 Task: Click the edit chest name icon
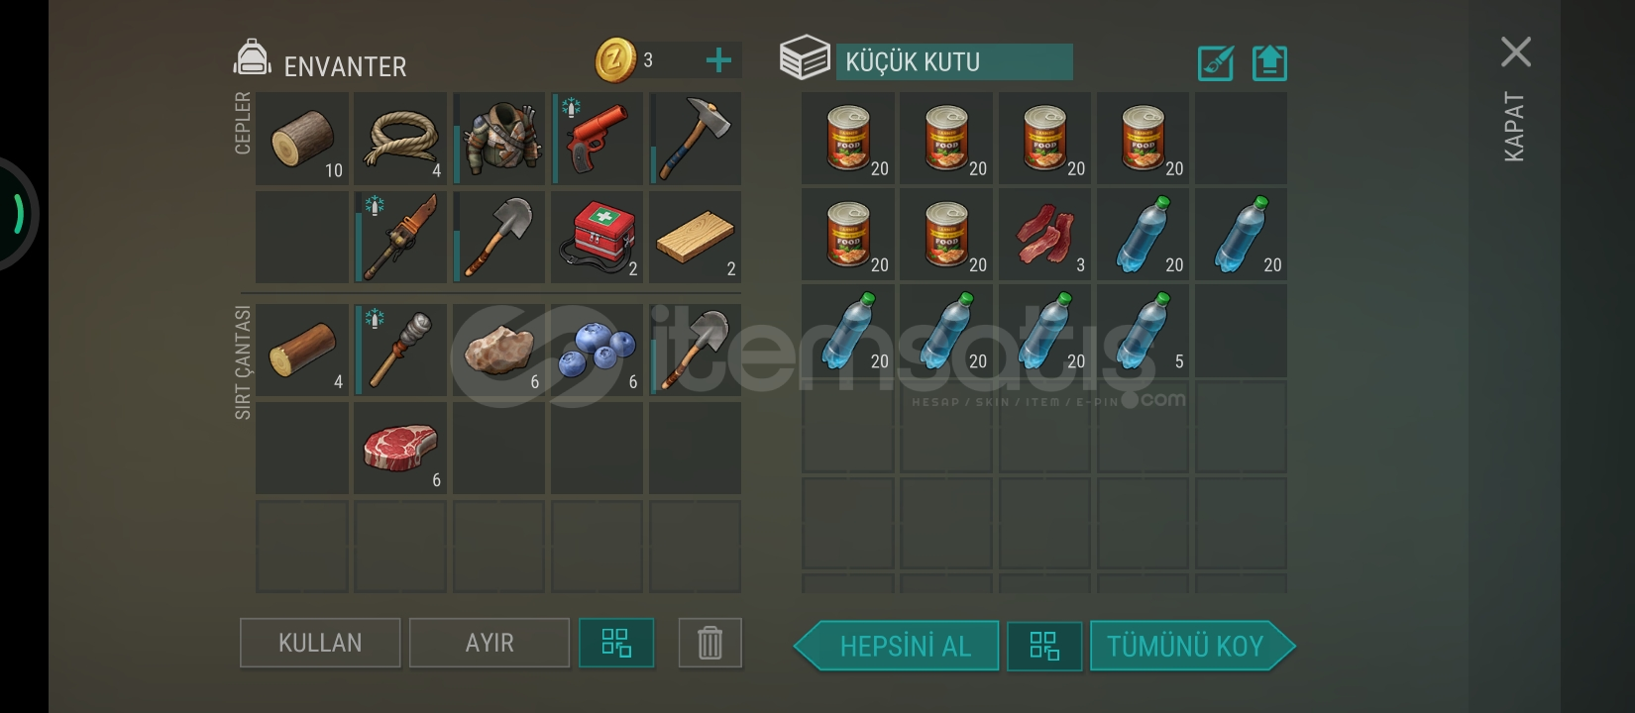[1216, 63]
